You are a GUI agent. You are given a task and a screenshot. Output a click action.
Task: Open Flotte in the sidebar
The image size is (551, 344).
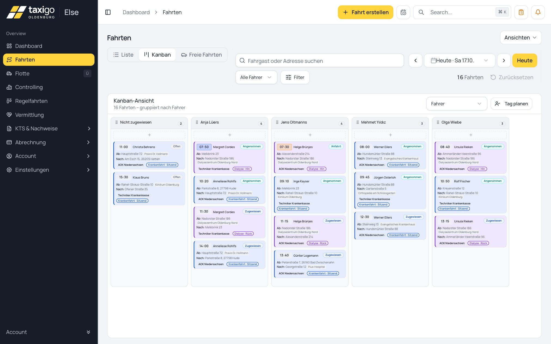tap(49, 73)
